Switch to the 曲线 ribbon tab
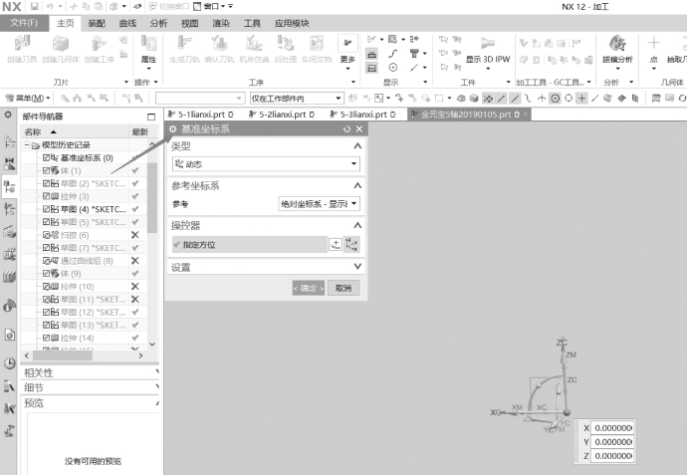 [127, 23]
